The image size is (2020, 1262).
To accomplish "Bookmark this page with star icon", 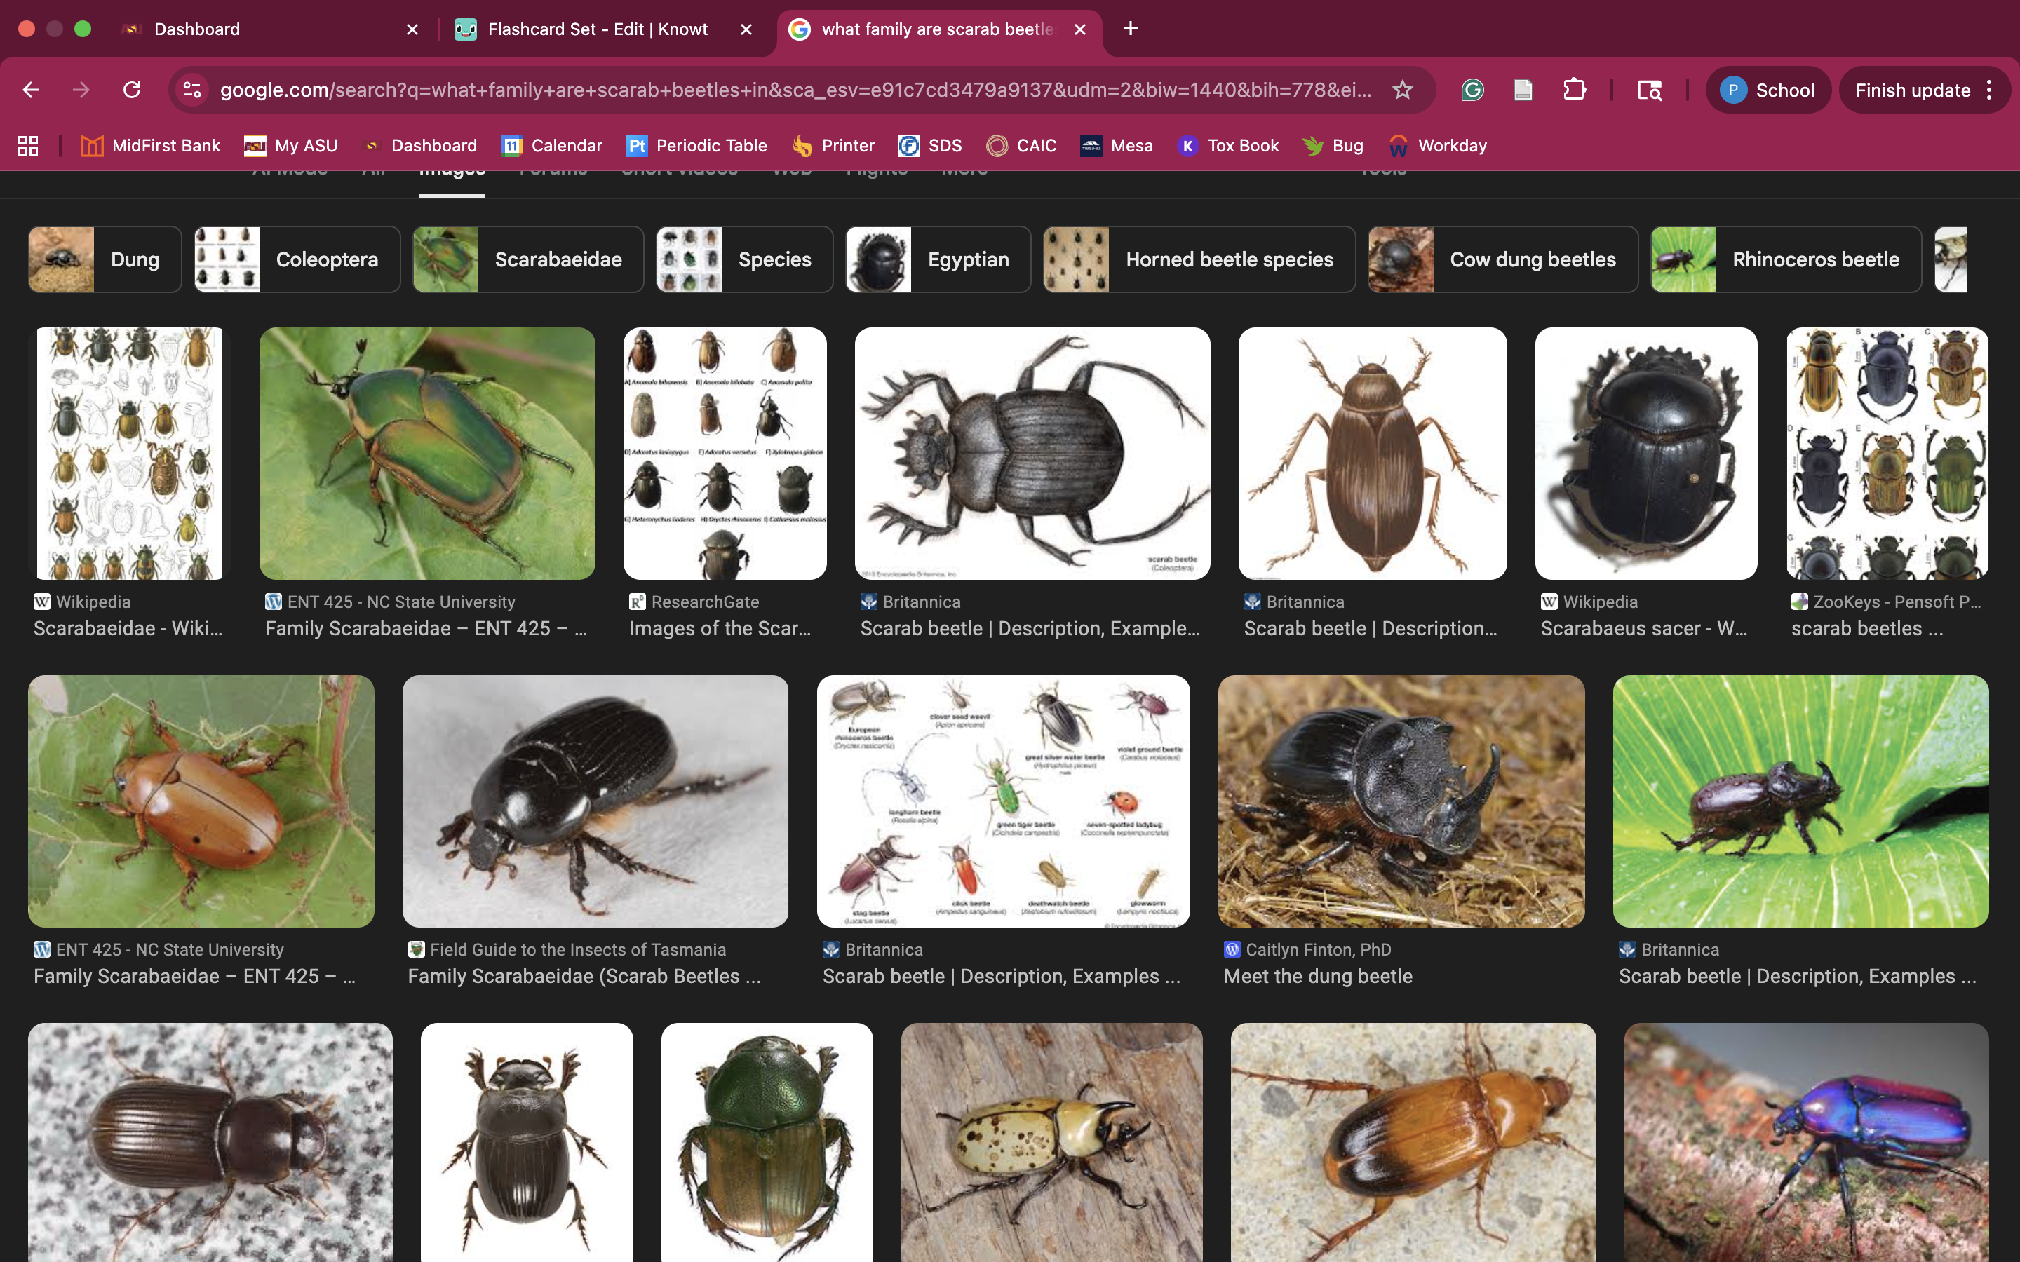I will coord(1402,89).
